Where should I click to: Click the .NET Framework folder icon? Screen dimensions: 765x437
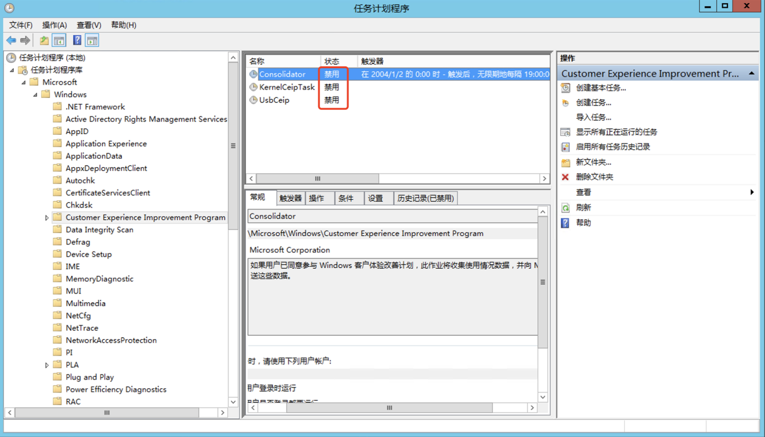click(x=57, y=107)
